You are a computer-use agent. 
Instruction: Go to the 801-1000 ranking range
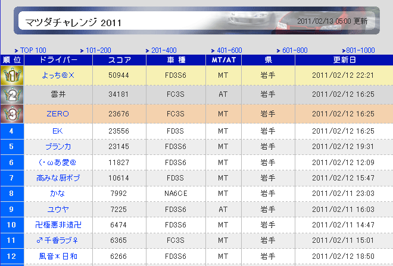(360, 50)
